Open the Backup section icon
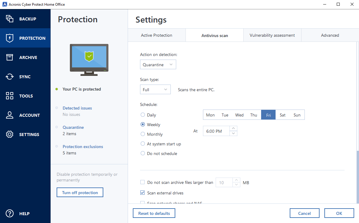359x223 pixels. 9,19
